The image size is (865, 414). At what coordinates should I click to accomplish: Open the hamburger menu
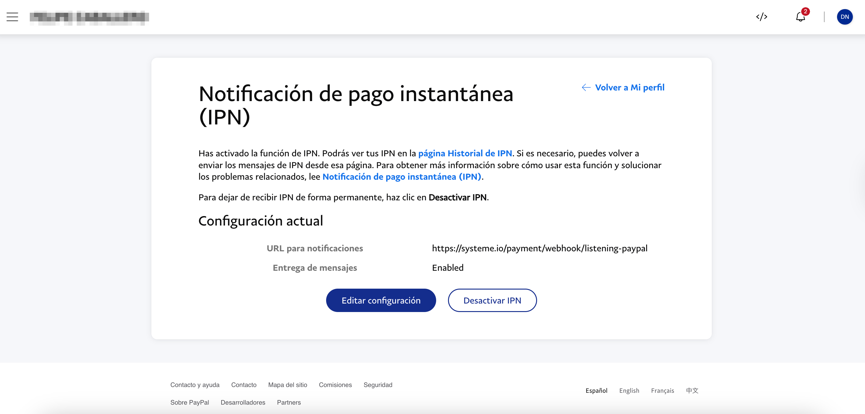(x=12, y=17)
